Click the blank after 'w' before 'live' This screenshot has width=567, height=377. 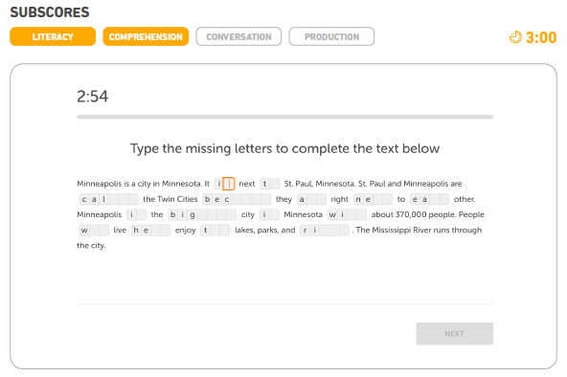tap(99, 231)
